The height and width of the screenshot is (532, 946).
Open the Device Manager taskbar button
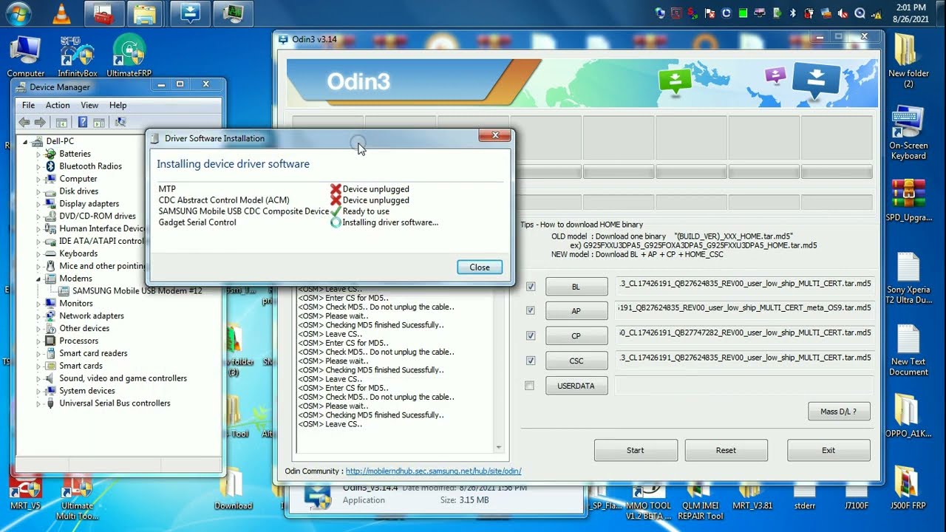pyautogui.click(x=233, y=13)
